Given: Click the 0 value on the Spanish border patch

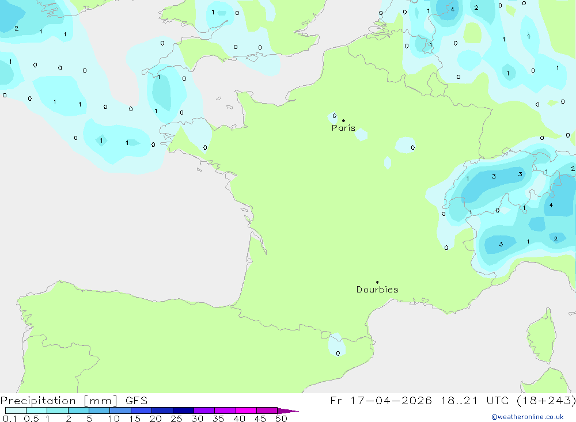Looking at the screenshot, I should 338,353.
